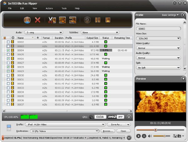Click the Preview panel arrow button
The height and width of the screenshot is (142, 188).
pos(183,79)
